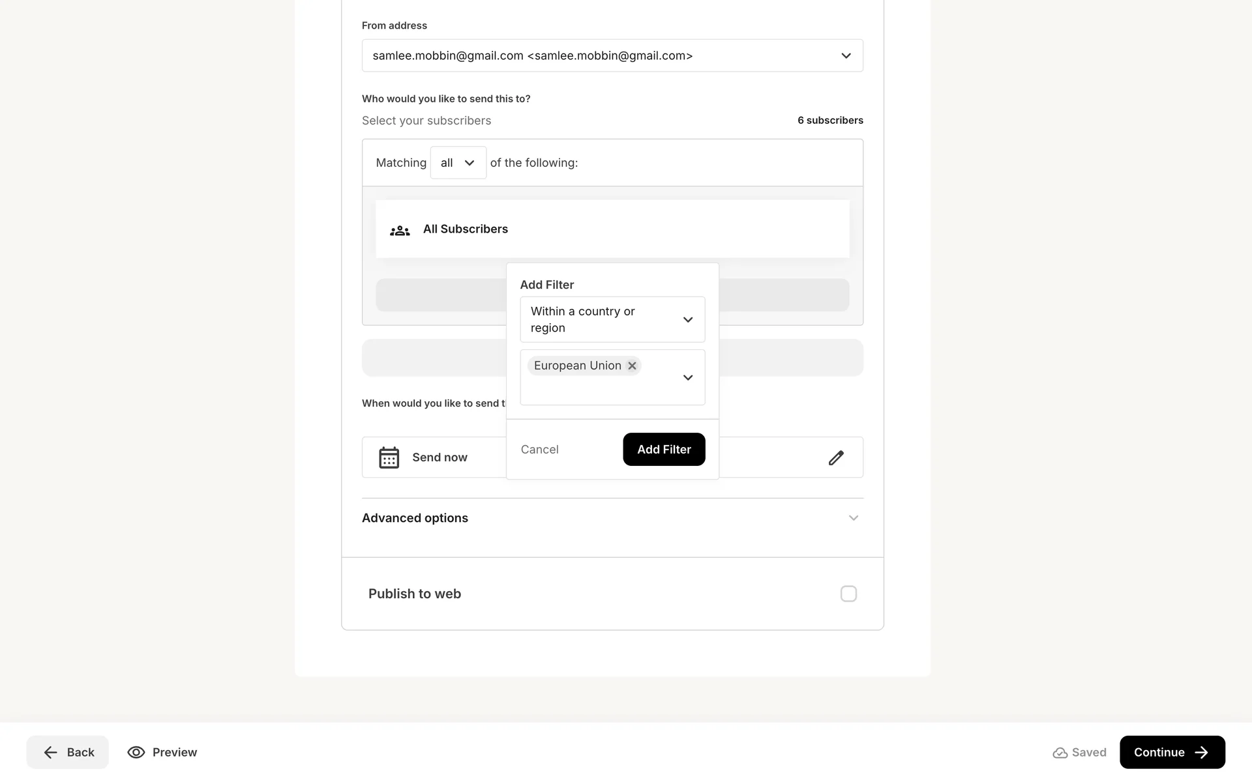1252x782 pixels.
Task: Open the Matching all dropdown
Action: coord(458,163)
